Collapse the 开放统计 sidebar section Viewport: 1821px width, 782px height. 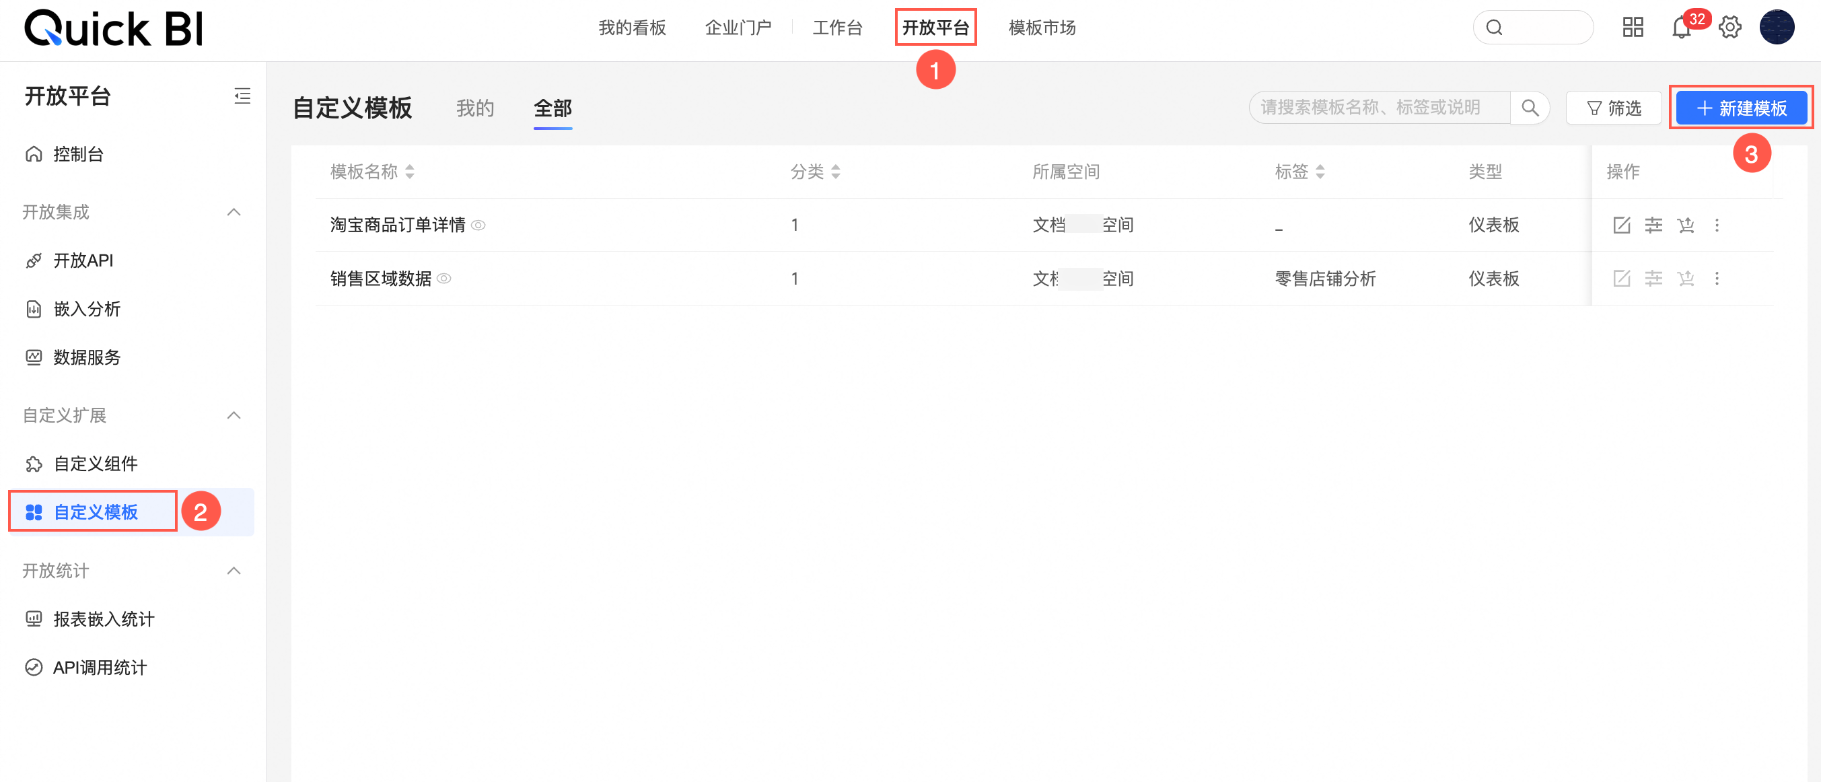point(234,571)
